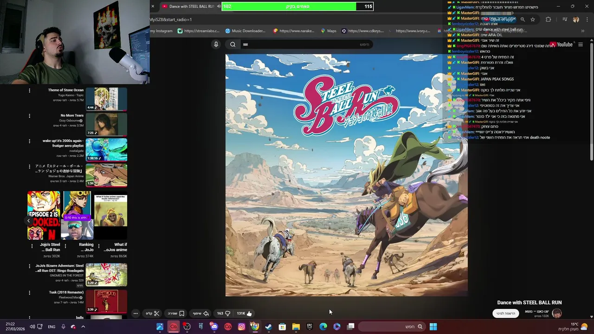This screenshot has width=594, height=334.
Task: Open the streamlabs bookmark
Action: 199,31
